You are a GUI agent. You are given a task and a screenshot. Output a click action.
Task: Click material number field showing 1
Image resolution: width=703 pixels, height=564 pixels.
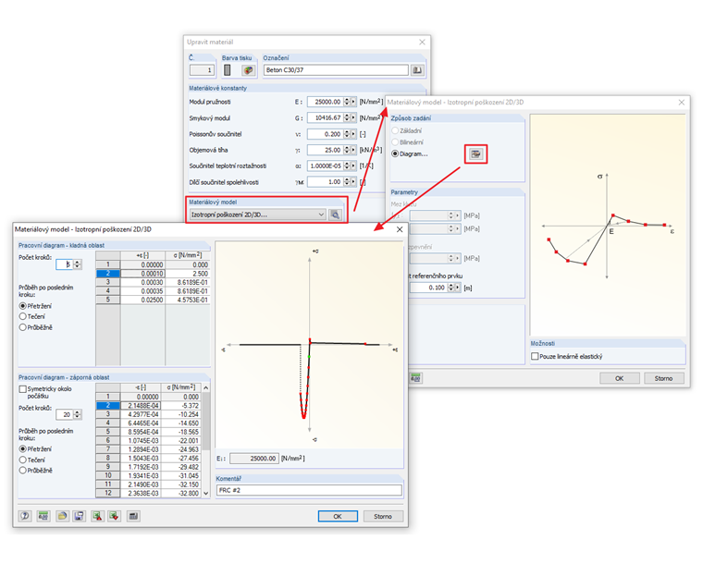pos(202,70)
